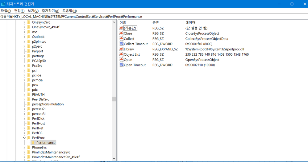Click the data OpenSysProcessObject
The height and width of the screenshot is (162, 308).
(202, 60)
